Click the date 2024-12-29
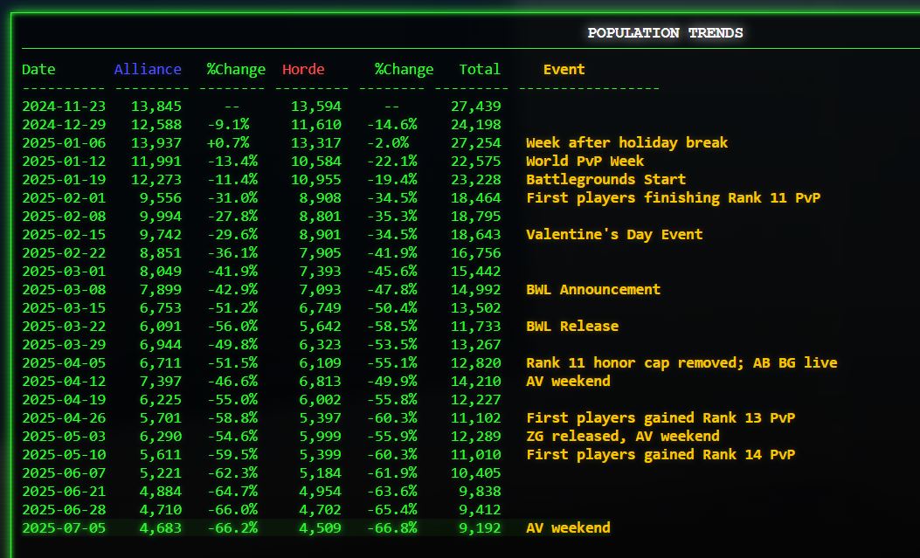 click(64, 124)
